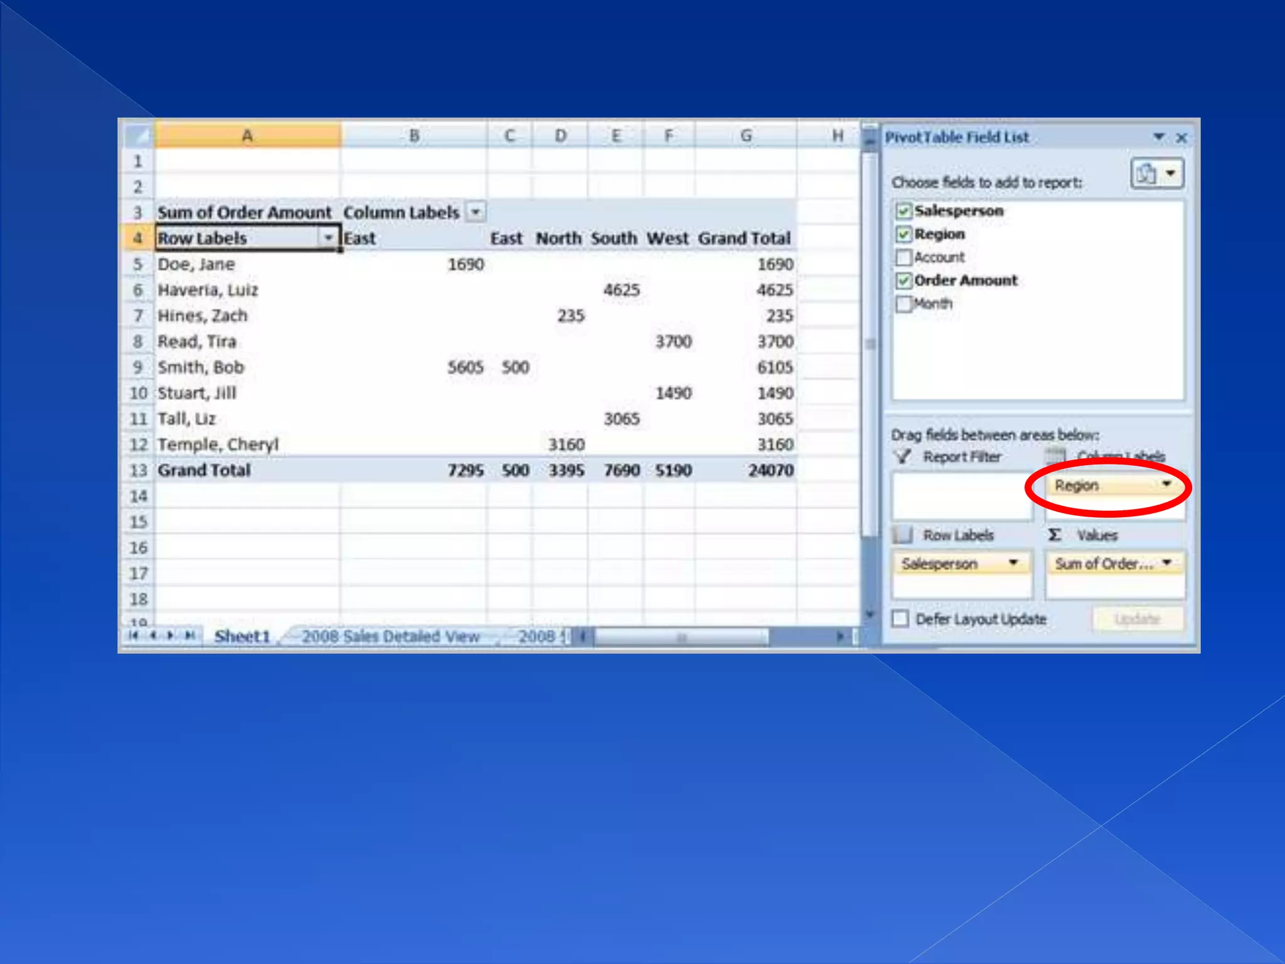
Task: Toggle Defer Layout Update checkbox
Action: click(x=900, y=619)
